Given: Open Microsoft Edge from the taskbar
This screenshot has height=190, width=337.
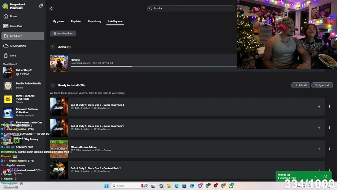Looking at the screenshot, I should click(x=177, y=186).
